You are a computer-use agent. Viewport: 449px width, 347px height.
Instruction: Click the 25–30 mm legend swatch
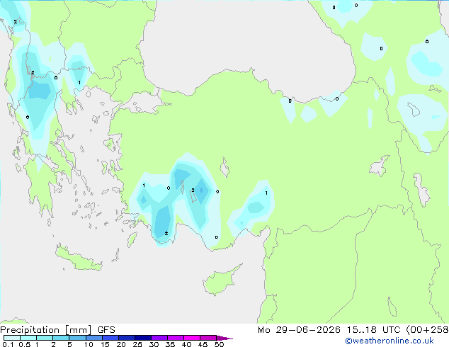tap(143, 338)
